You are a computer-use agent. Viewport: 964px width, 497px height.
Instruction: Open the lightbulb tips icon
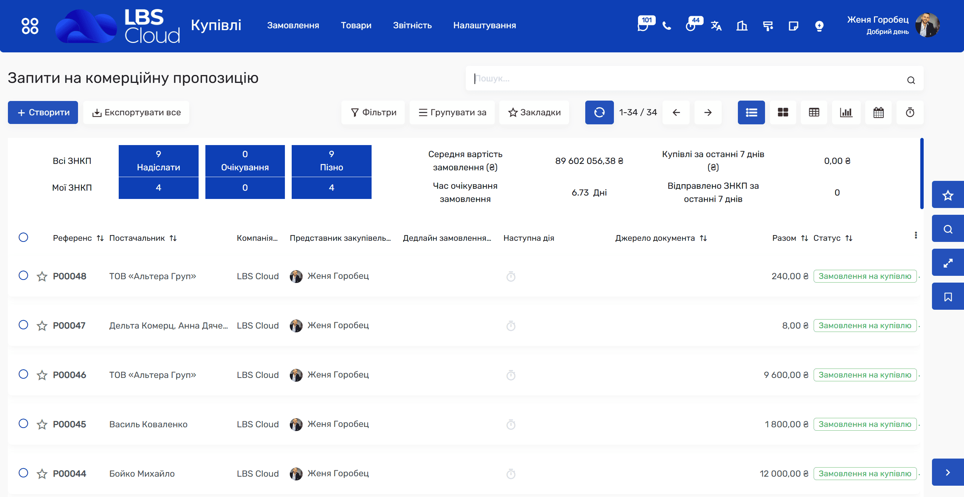pyautogui.click(x=819, y=26)
